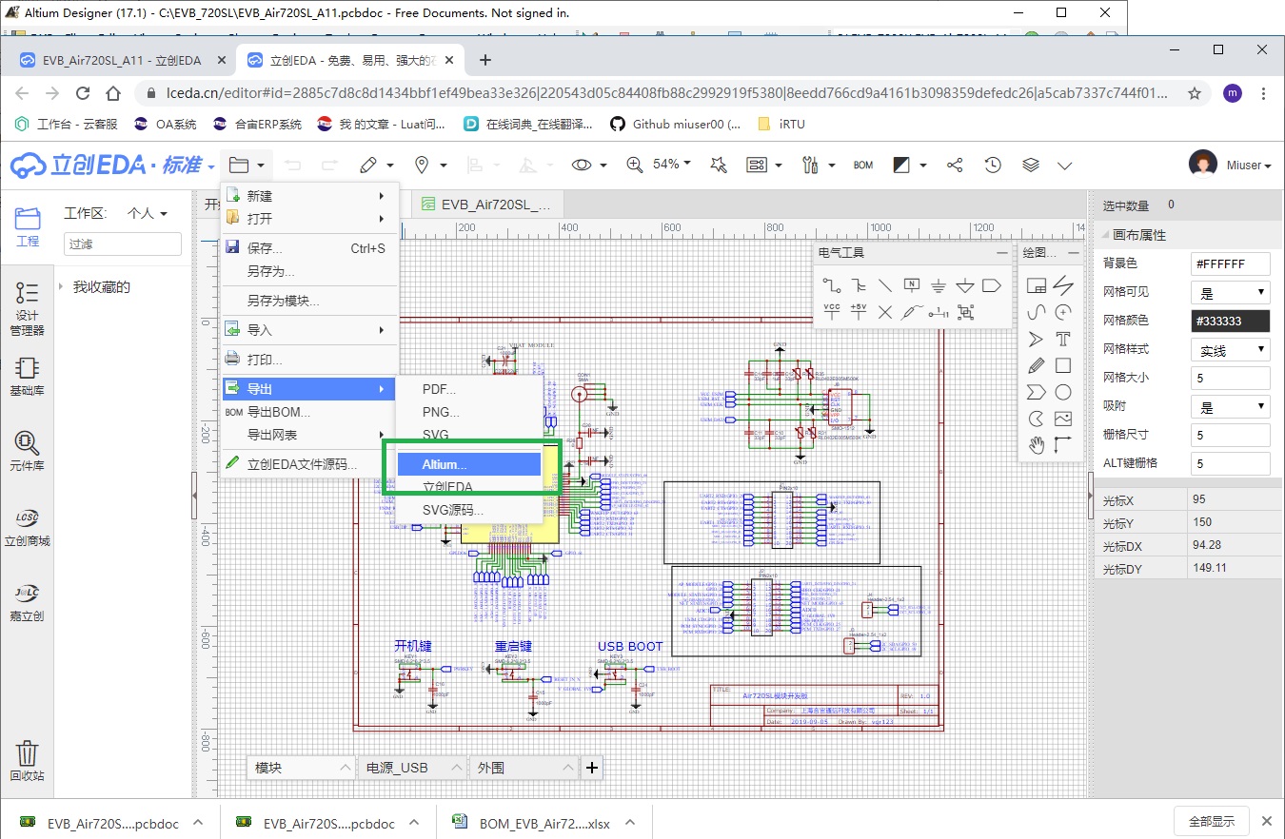Image resolution: width=1285 pixels, height=839 pixels.
Task: Select the Group/Ungroup symbol tool
Action: click(x=965, y=311)
